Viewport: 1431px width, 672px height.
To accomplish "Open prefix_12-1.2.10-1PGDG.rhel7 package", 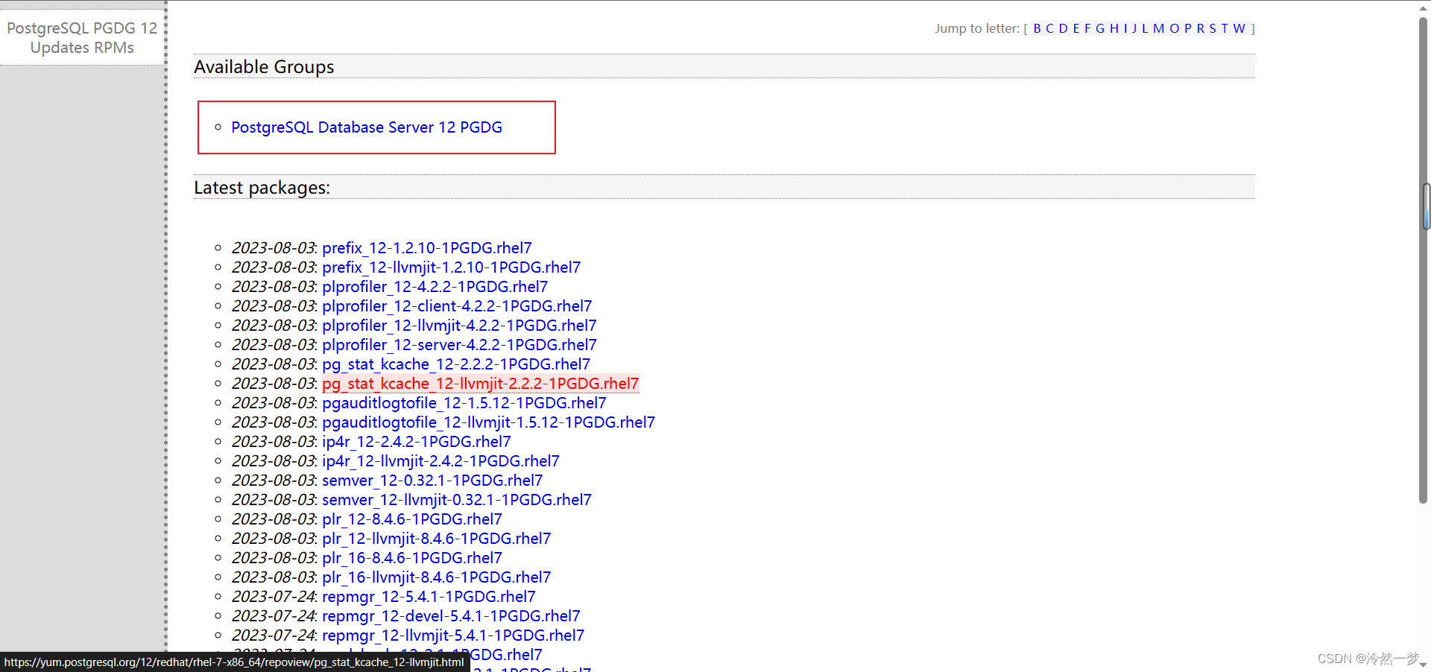I will click(x=427, y=248).
